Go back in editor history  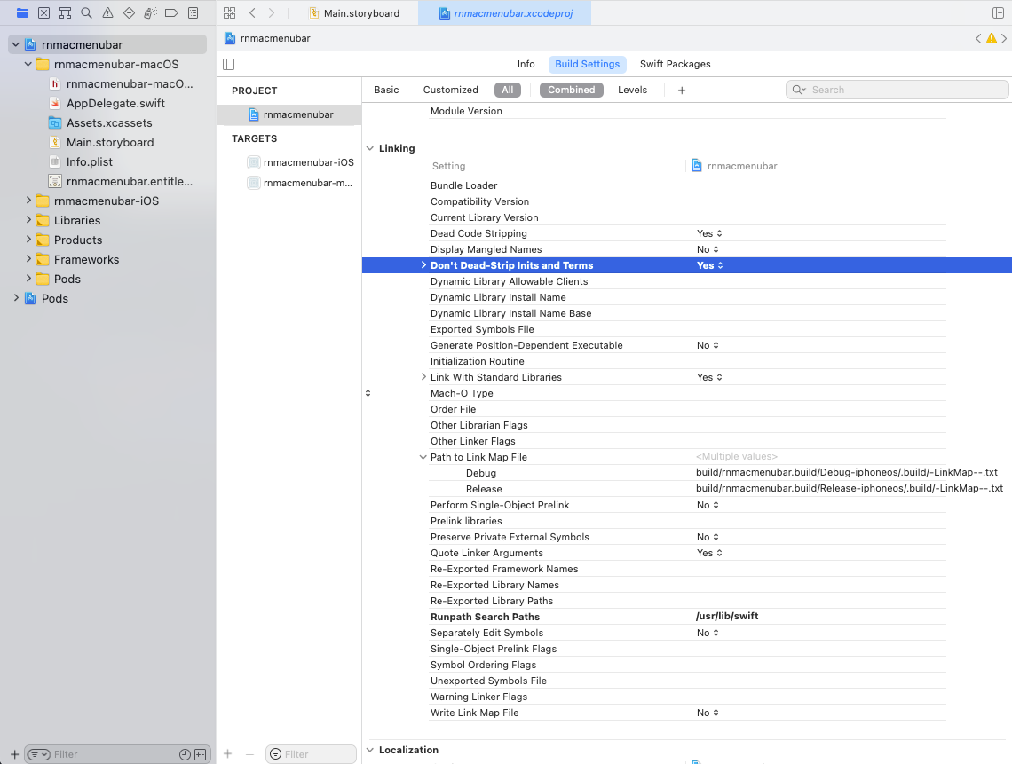pyautogui.click(x=252, y=13)
